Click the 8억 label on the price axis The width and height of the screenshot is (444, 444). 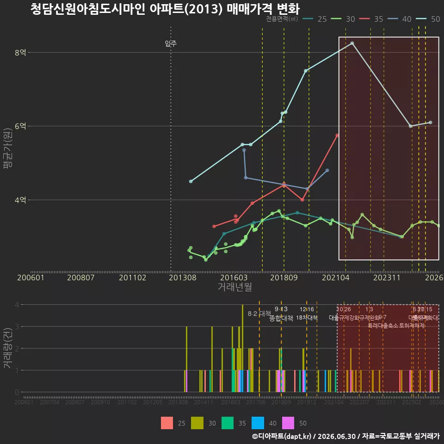[x=20, y=52]
